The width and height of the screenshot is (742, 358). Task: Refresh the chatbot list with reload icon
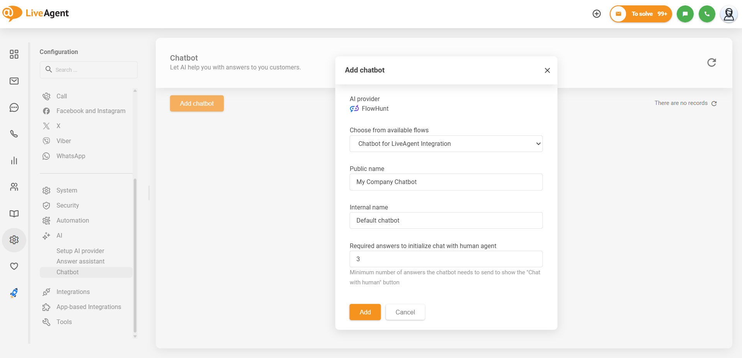(711, 62)
